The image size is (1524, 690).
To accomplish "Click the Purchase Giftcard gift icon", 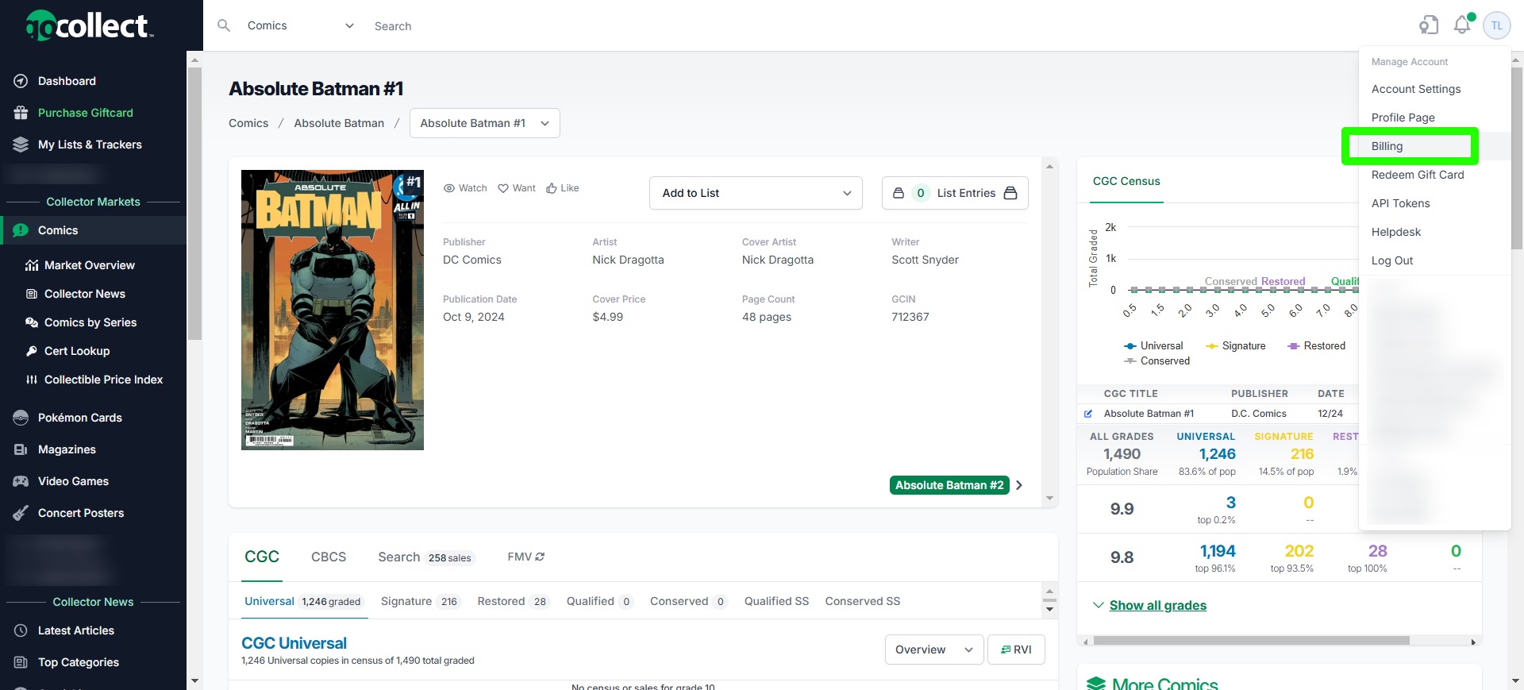I will click(21, 113).
